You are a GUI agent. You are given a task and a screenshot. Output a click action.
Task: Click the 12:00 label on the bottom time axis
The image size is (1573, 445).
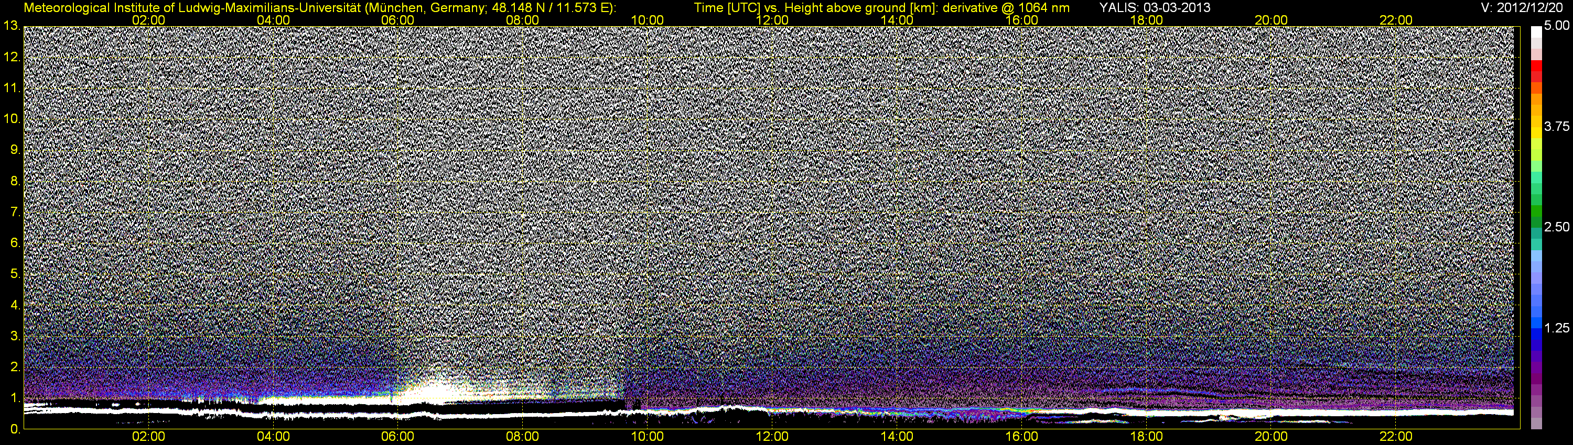(772, 437)
